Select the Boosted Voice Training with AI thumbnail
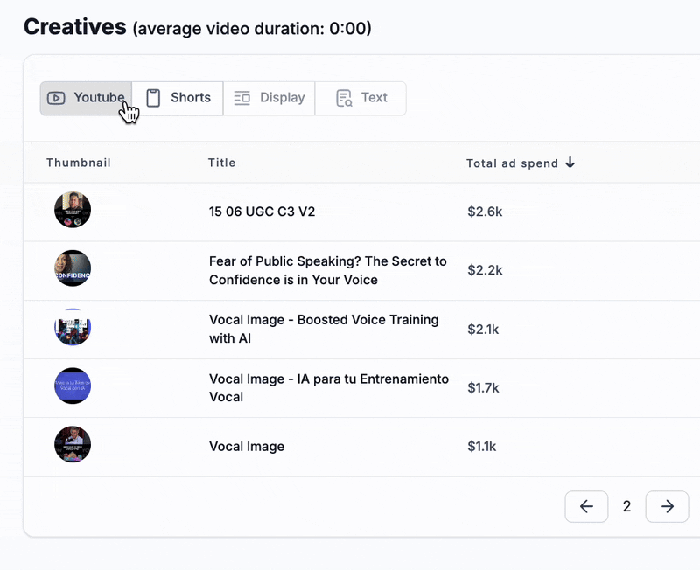Viewport: 700px width, 570px height. [x=73, y=328]
